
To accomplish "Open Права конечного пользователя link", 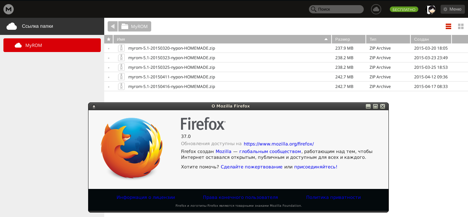I will (240, 197).
